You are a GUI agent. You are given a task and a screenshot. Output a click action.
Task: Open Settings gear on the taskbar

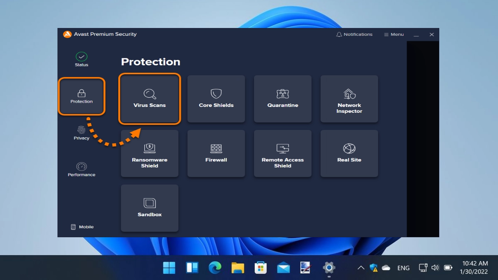click(329, 268)
